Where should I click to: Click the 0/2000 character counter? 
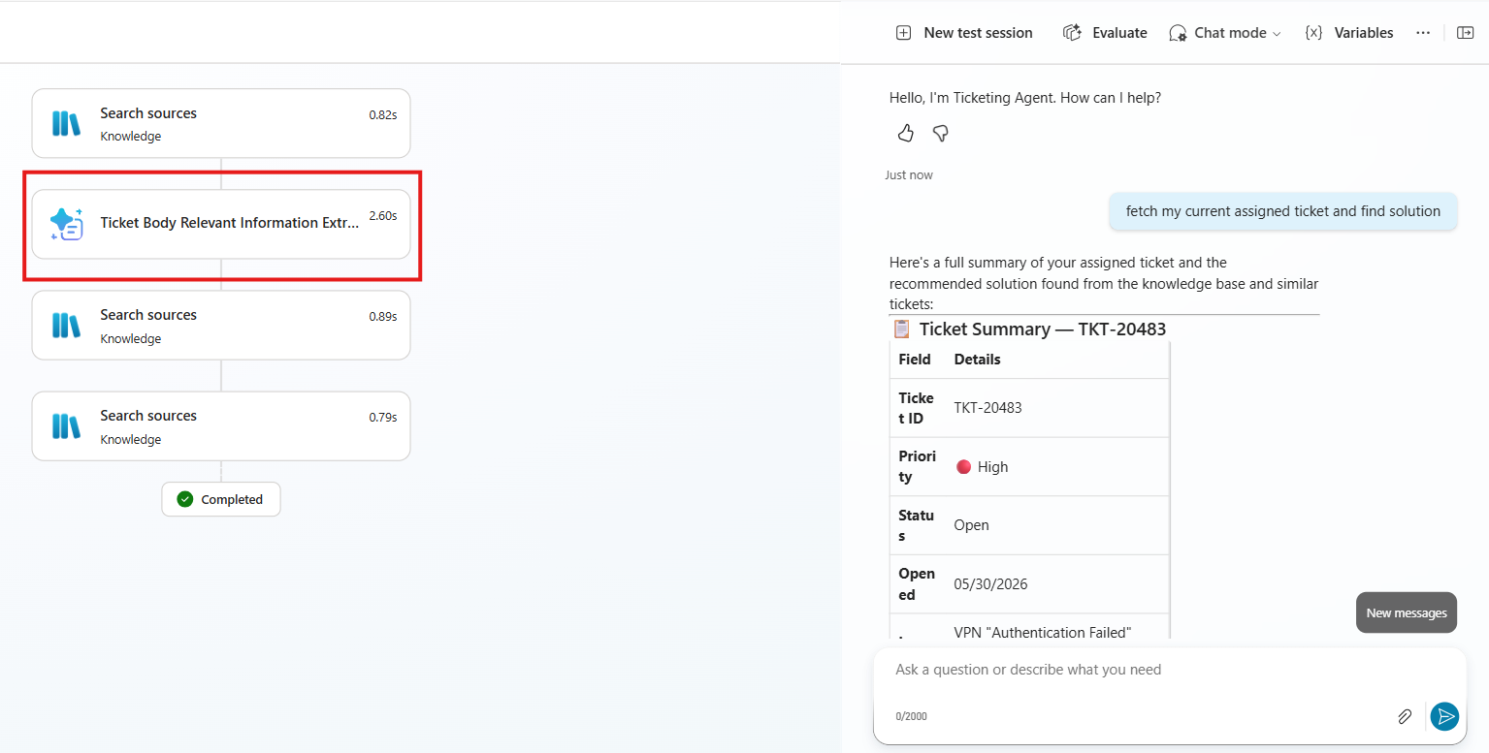[x=911, y=716]
